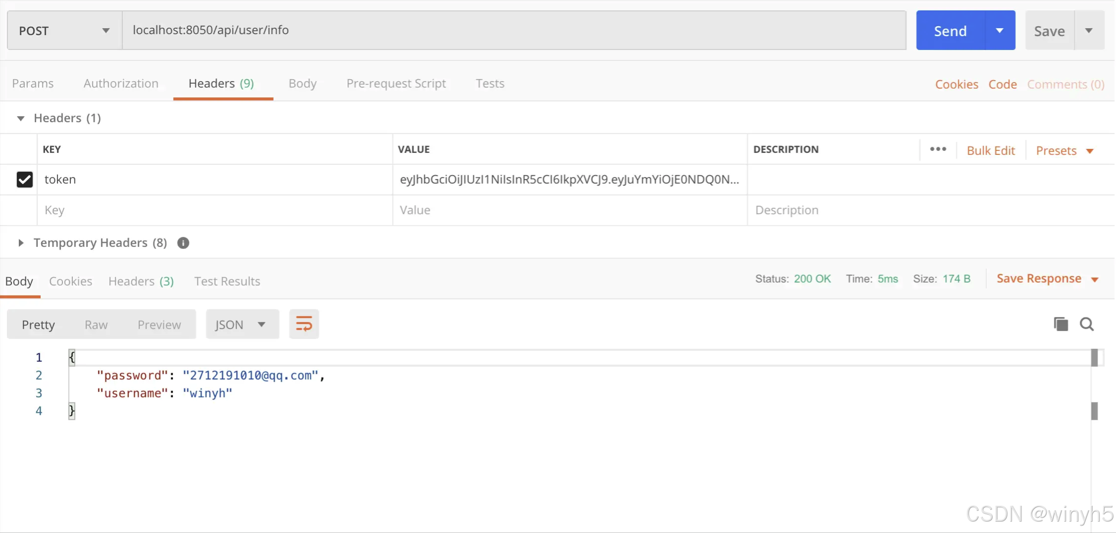
Task: Uncheck the token header checkbox
Action: (x=25, y=179)
